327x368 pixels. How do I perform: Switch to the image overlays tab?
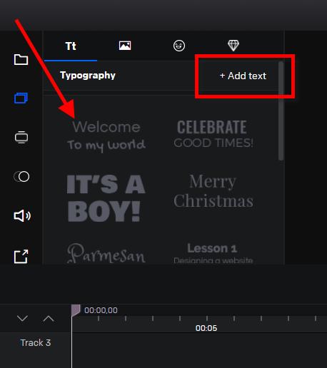[x=125, y=46]
